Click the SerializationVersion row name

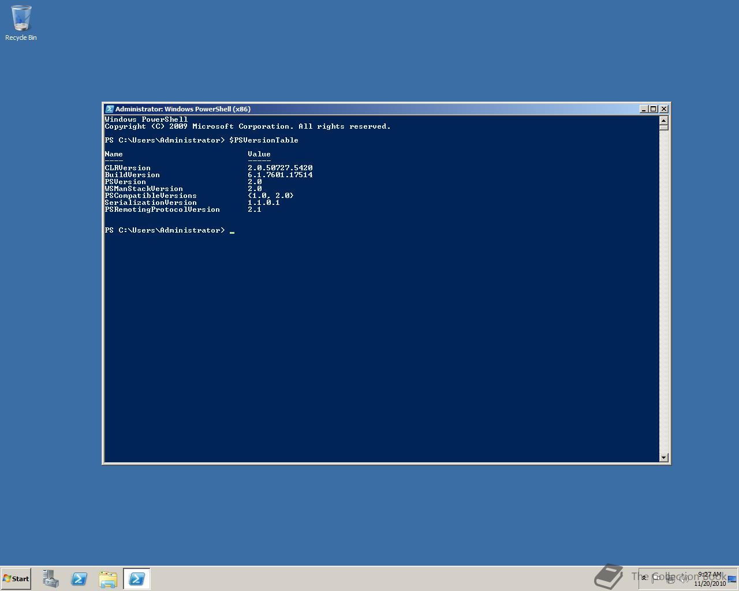[x=151, y=203]
